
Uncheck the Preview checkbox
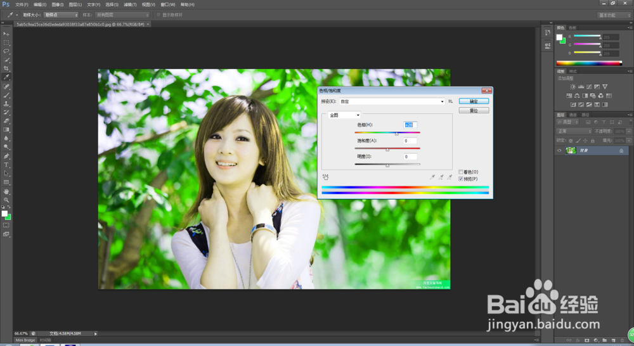(460, 179)
